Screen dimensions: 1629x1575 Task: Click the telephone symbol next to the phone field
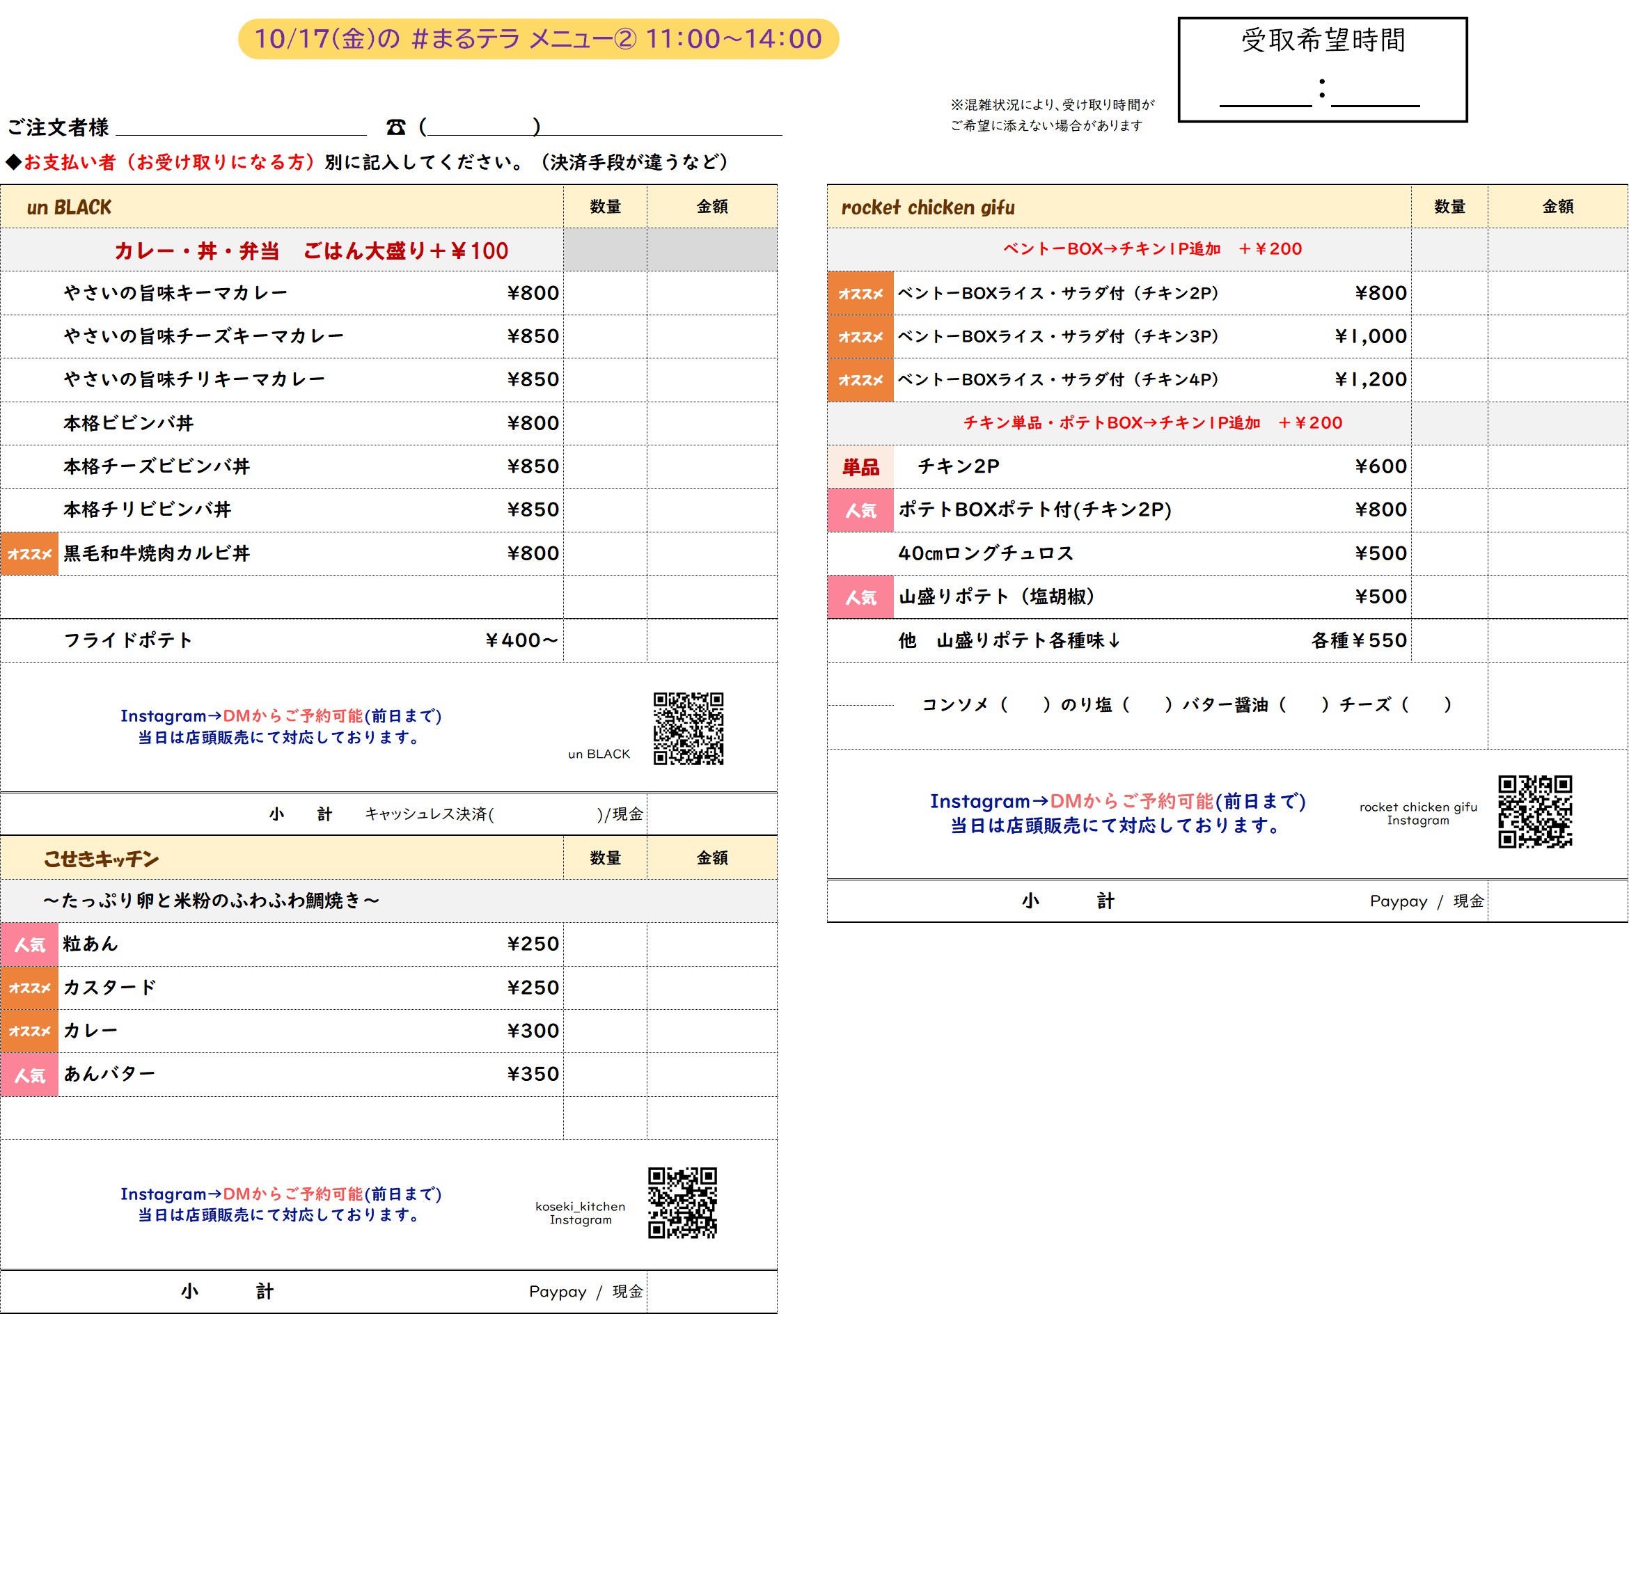pyautogui.click(x=395, y=127)
